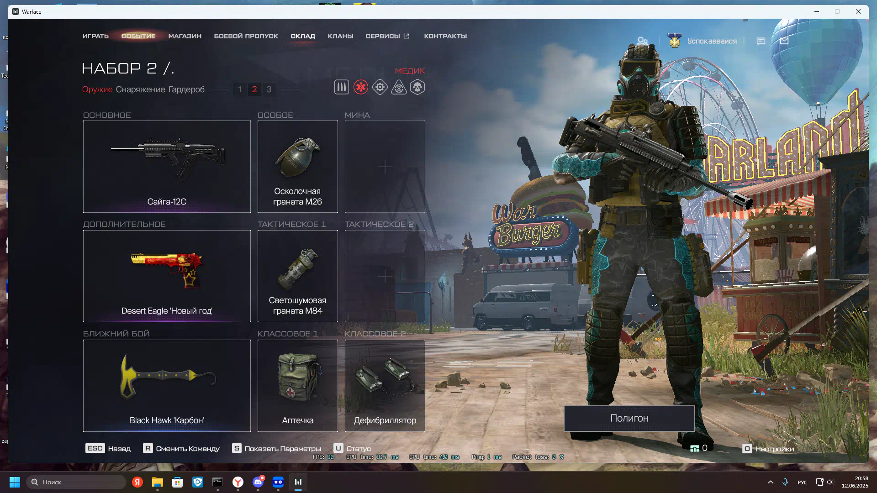Open Discord from taskbar
Screen dimensions: 877x493
point(258,482)
